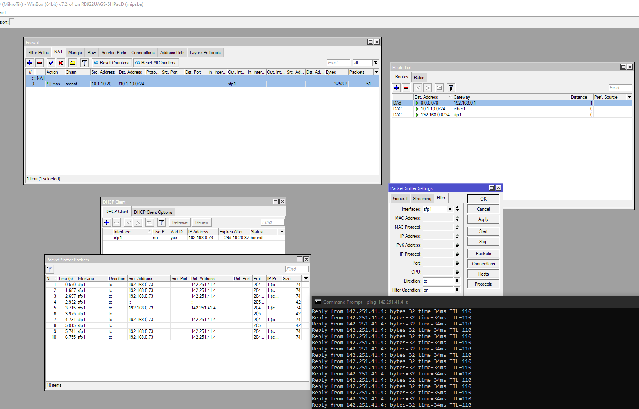Click Find field in Firewall window

pos(338,63)
